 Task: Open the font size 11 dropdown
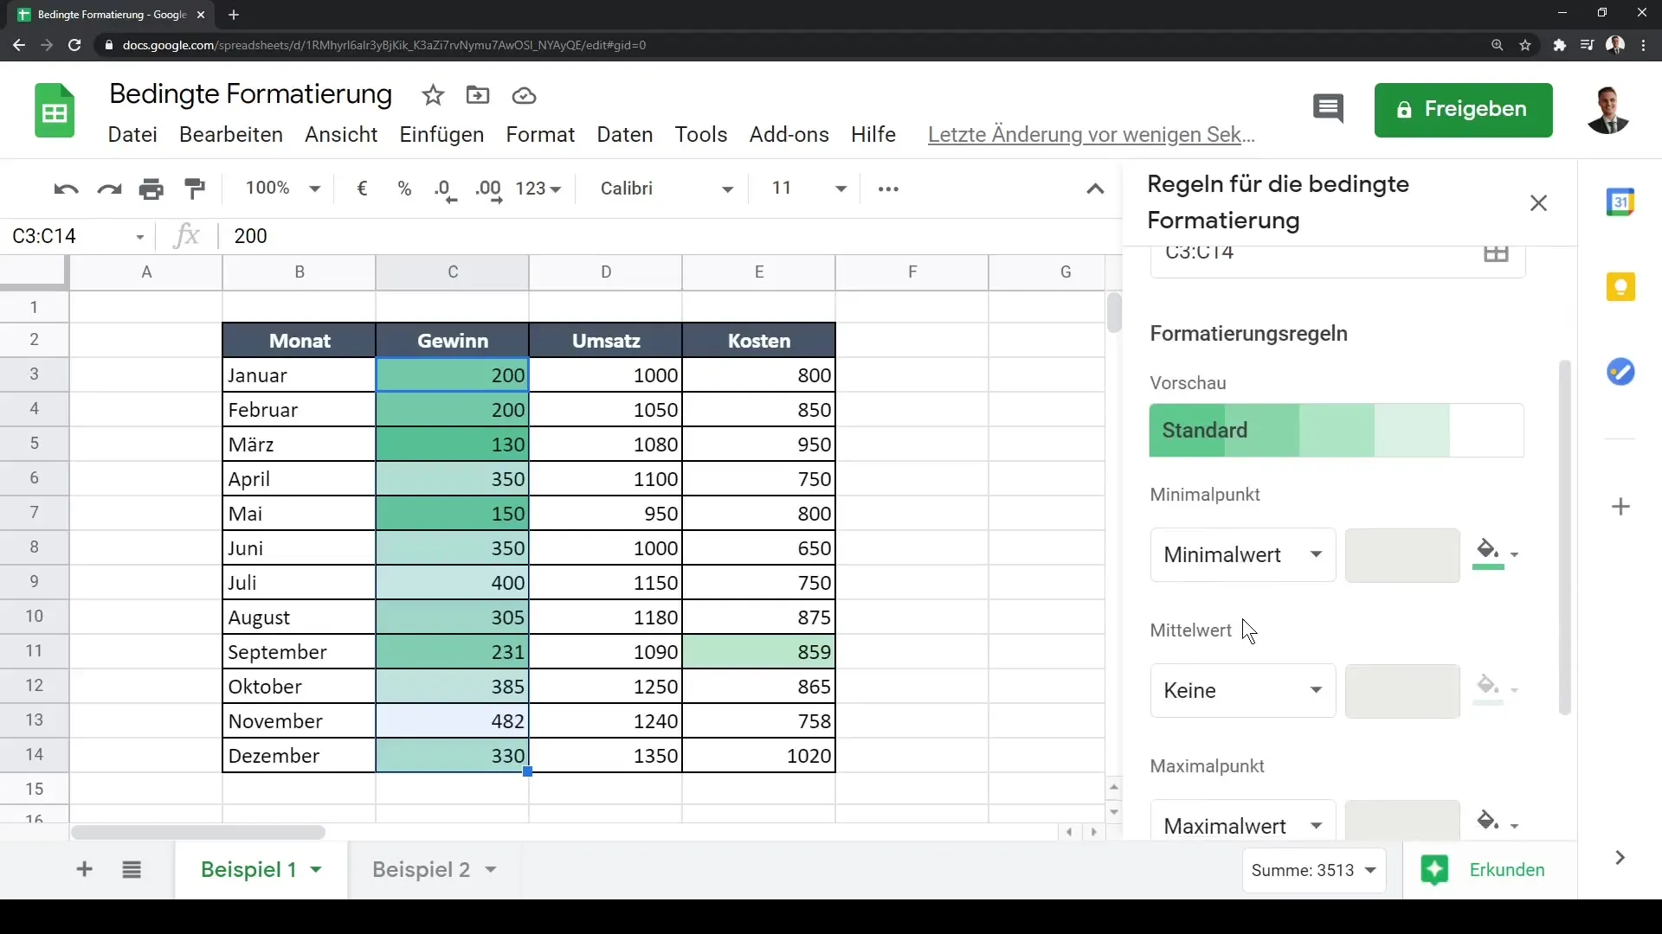pos(808,189)
